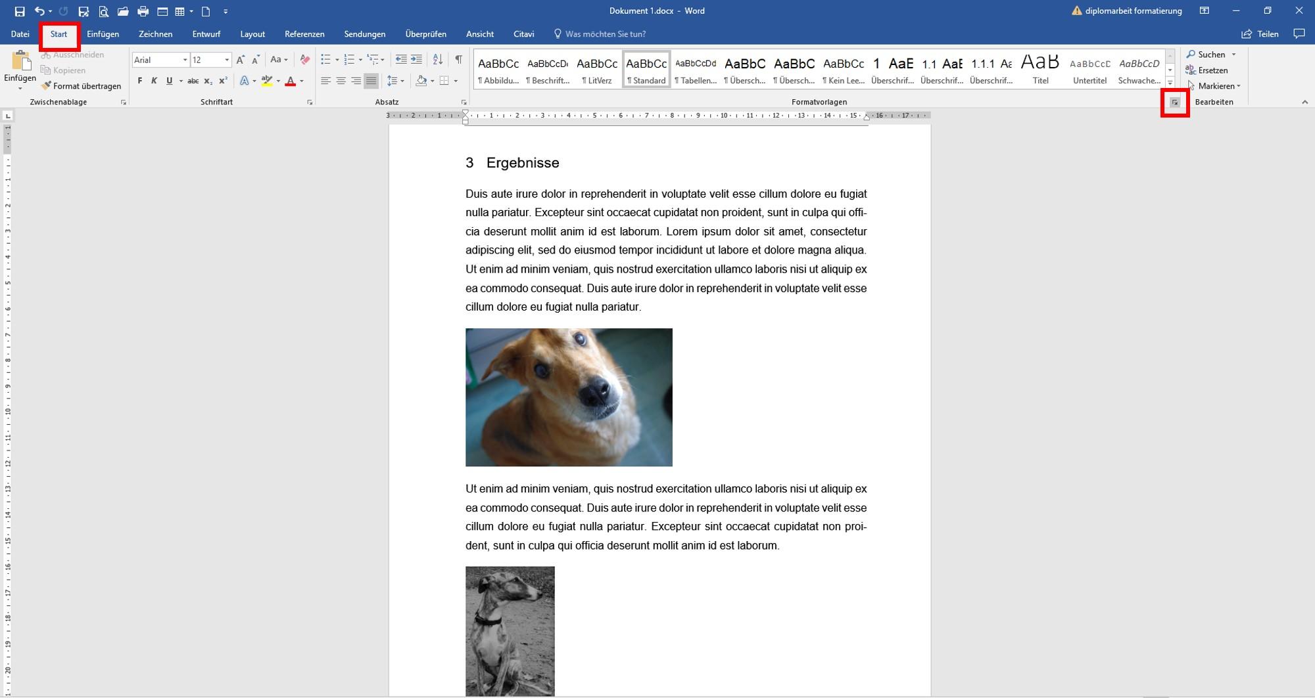
Task: Open the change case Aa dropdown
Action: pos(279,60)
